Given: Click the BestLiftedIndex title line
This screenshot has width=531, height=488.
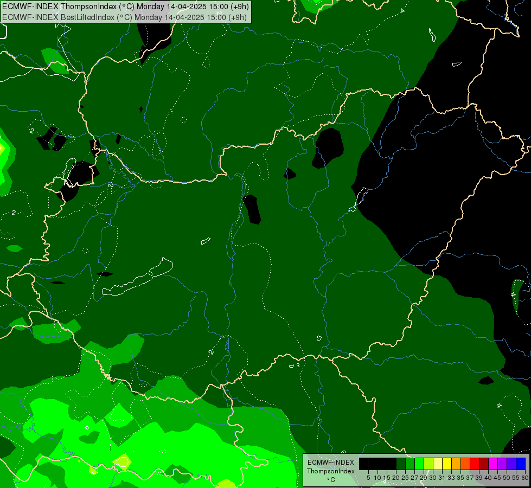Looking at the screenshot, I should 125,17.
